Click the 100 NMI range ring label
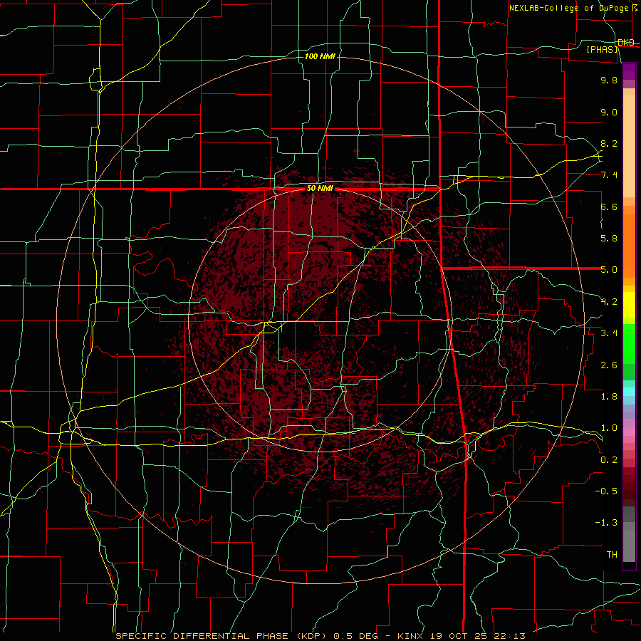Image resolution: width=641 pixels, height=641 pixels. [320, 56]
